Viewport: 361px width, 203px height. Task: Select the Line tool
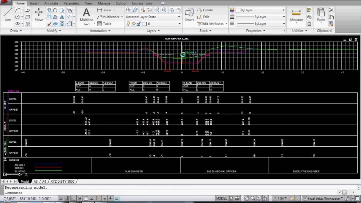tap(8, 14)
